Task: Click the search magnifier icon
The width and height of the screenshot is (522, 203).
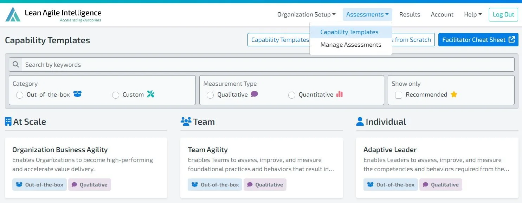Action: (15, 65)
